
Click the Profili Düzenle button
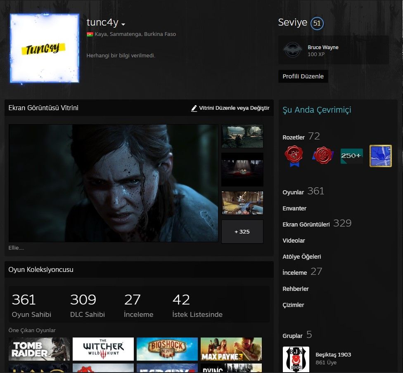click(x=303, y=76)
